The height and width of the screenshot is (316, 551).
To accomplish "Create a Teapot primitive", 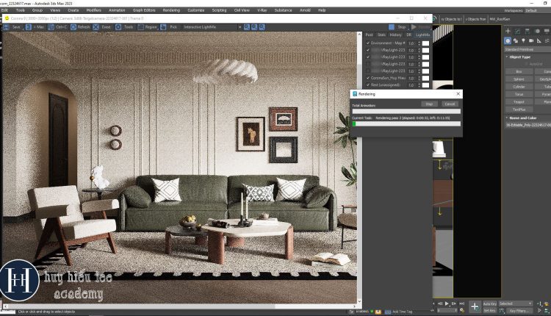I will tap(519, 102).
